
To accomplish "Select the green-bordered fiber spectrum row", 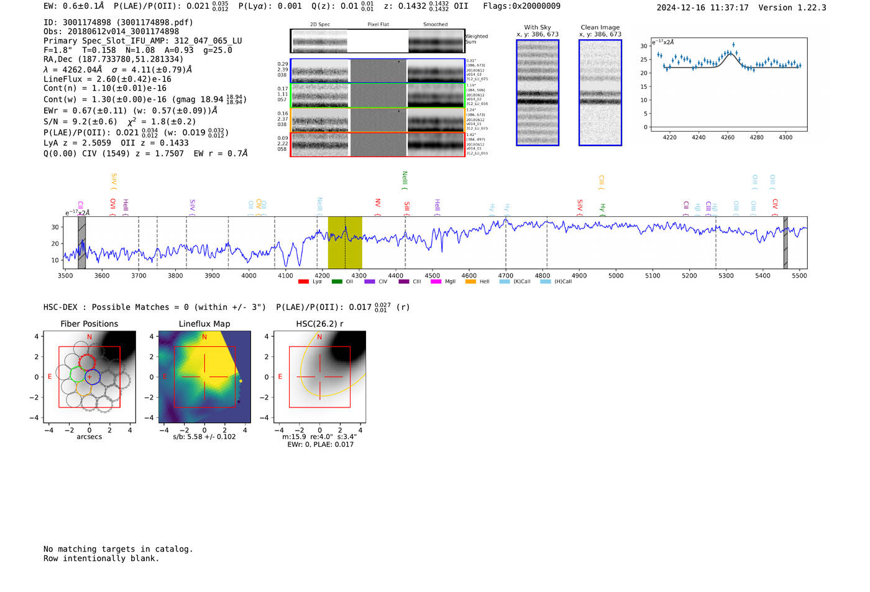I will (x=378, y=95).
